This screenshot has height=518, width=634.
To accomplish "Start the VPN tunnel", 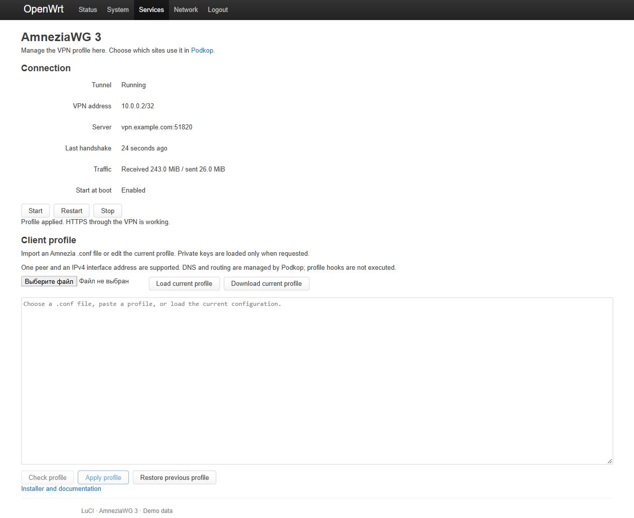I will click(x=36, y=211).
